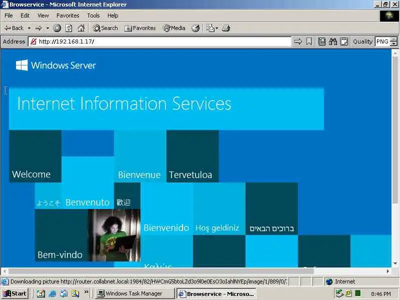Viewport: 400px width, 300px height.
Task: Click the Back navigation button
Action: point(14,28)
